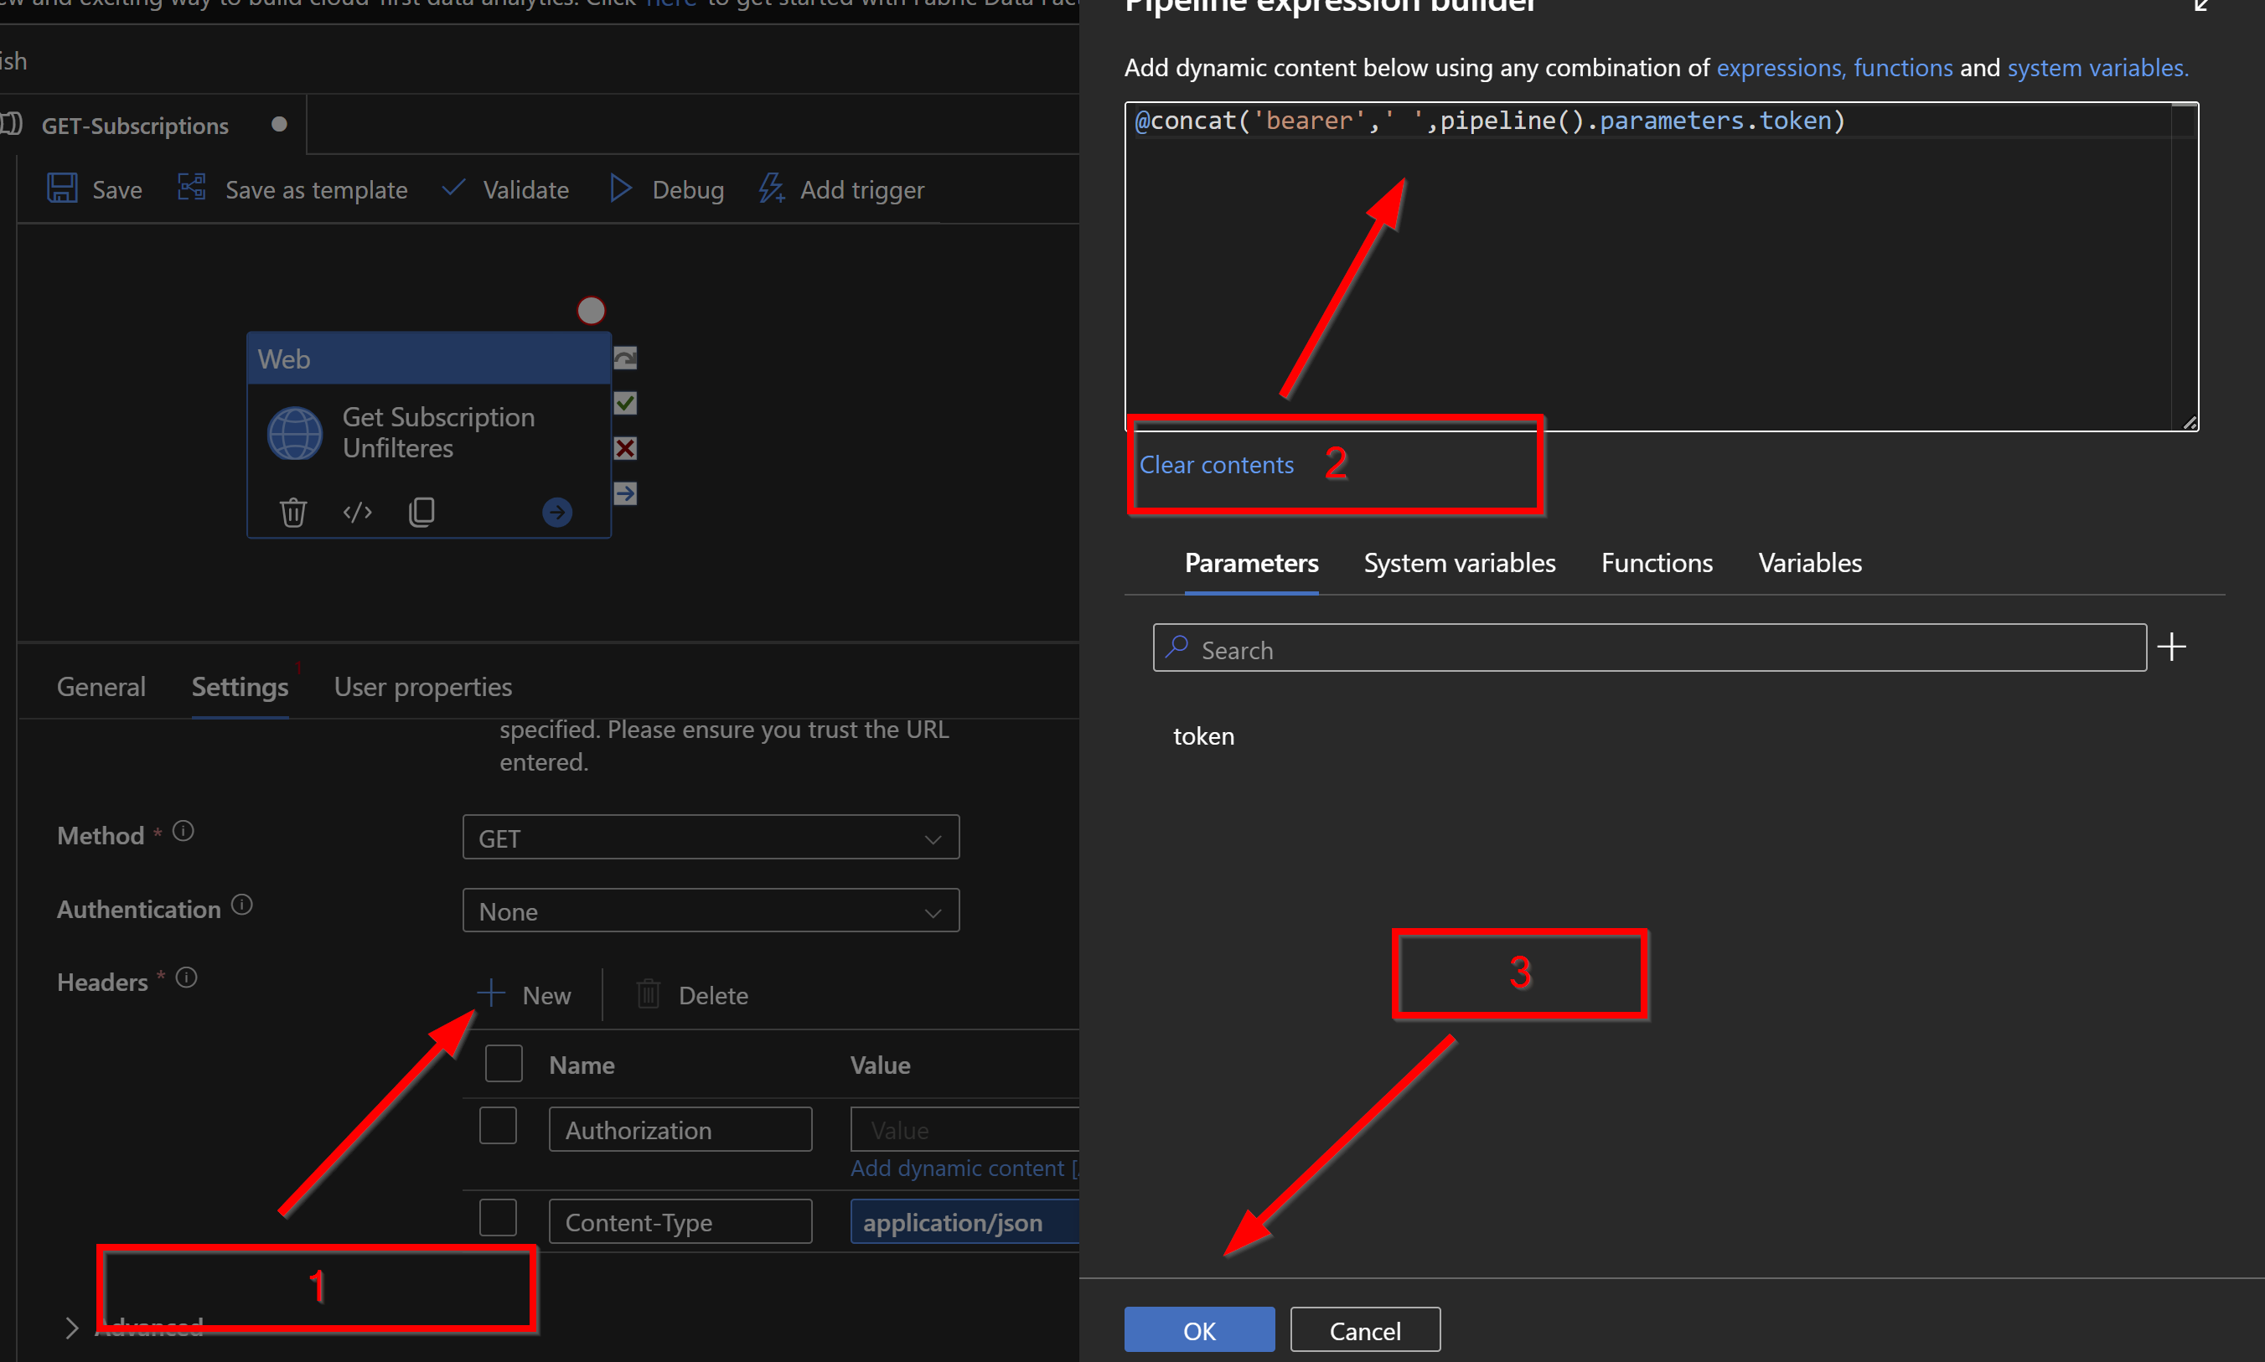Viewport: 2265px width, 1362px height.
Task: Click the green success connector icon
Action: coord(625,403)
